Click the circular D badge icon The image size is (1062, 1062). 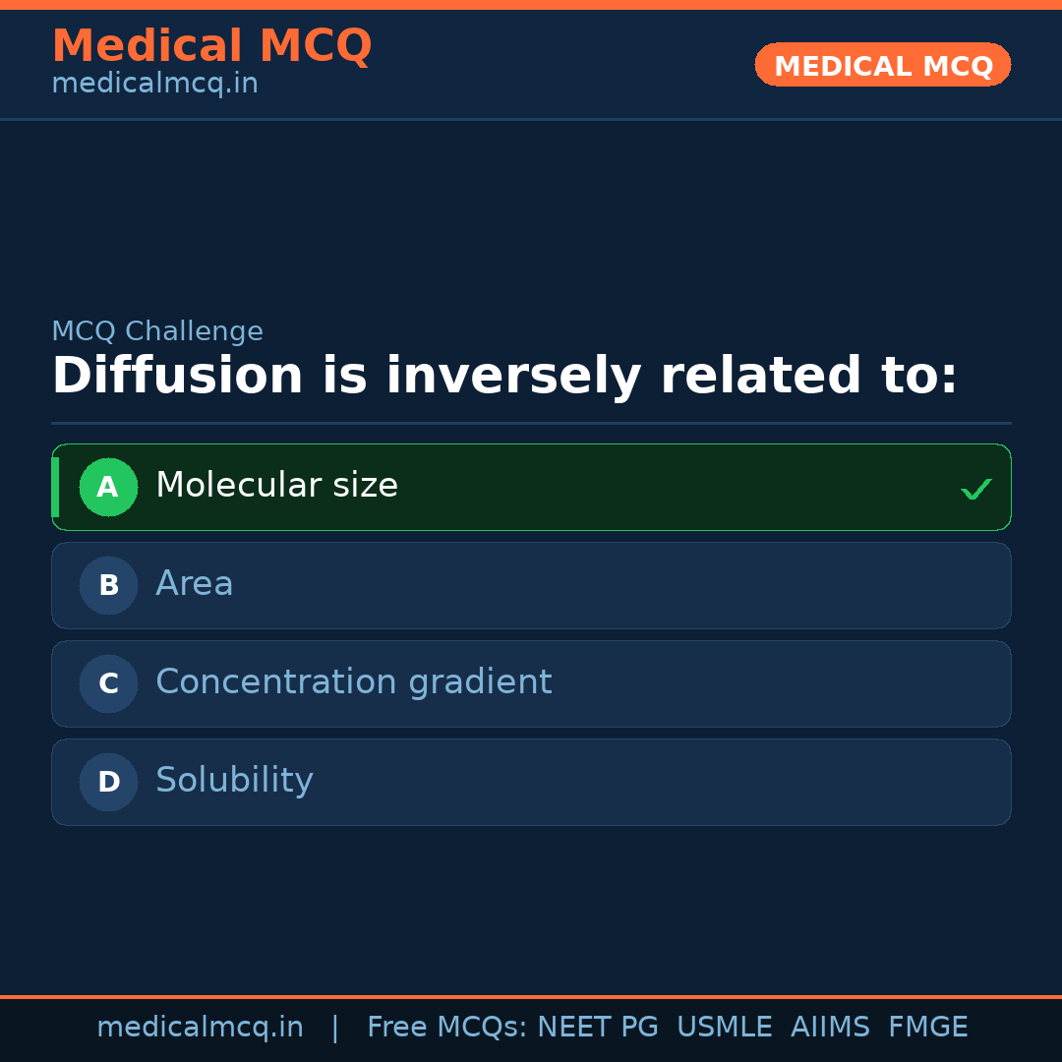[x=108, y=782]
